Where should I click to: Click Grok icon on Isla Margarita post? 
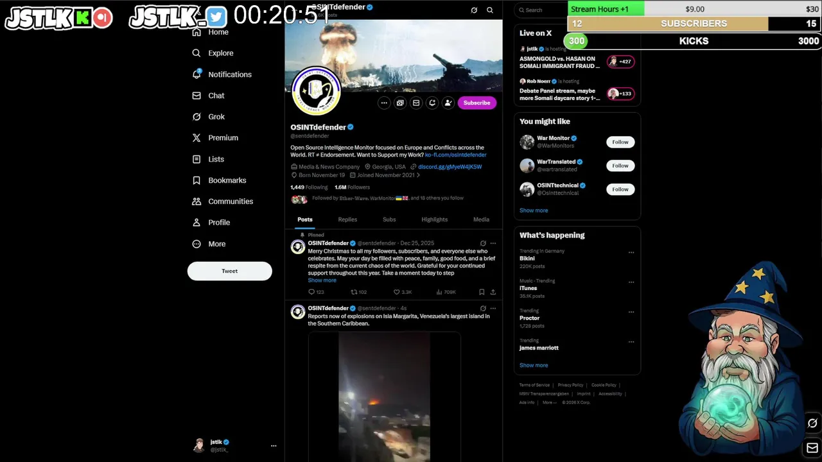[x=483, y=308]
